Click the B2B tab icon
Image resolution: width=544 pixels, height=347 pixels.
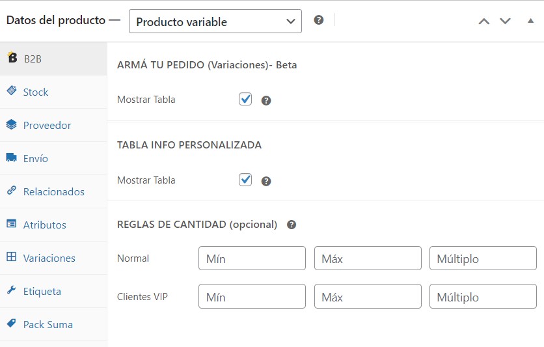click(x=12, y=57)
